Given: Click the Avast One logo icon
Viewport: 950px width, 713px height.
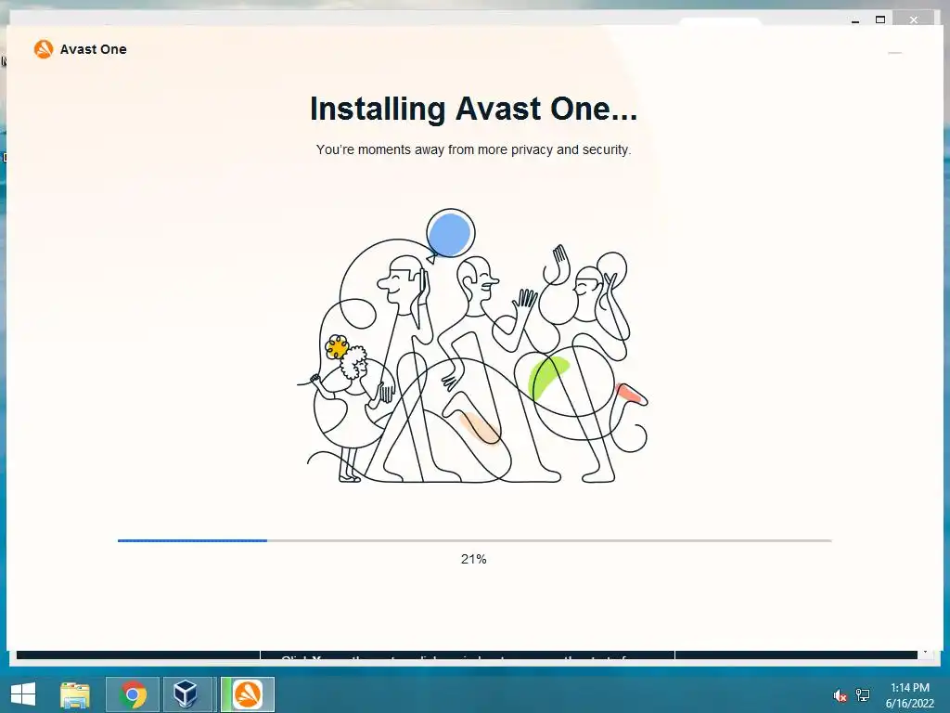Looking at the screenshot, I should pos(44,49).
